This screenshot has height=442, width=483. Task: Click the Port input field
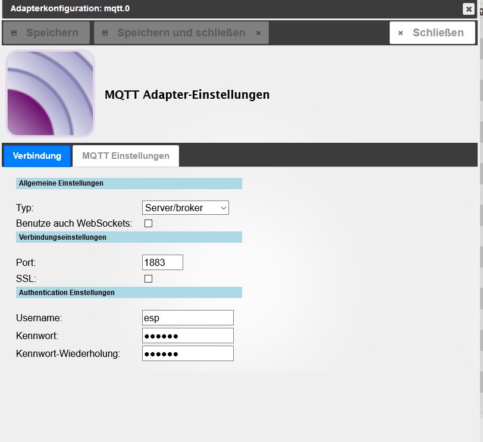click(162, 262)
